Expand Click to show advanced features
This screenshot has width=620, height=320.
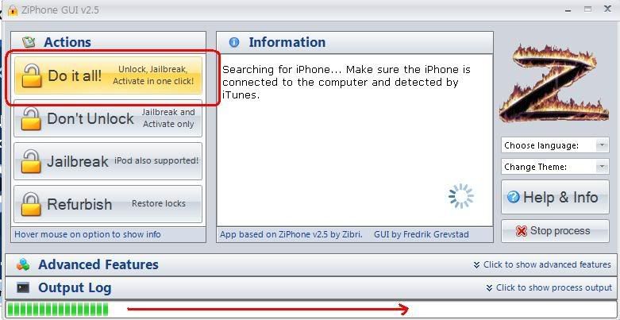pyautogui.click(x=542, y=264)
